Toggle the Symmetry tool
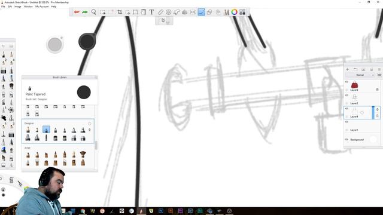The image size is (383, 215). point(185,12)
